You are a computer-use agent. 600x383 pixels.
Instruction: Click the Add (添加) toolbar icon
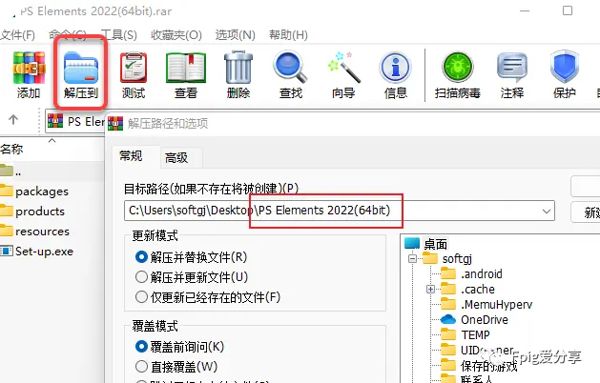pos(29,75)
